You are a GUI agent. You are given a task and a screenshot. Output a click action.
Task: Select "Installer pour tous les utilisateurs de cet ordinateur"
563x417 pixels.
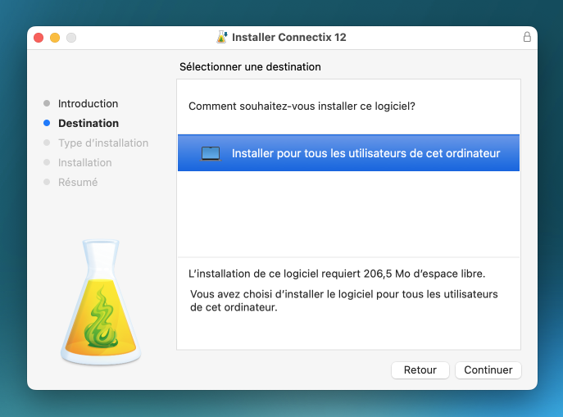click(x=365, y=153)
